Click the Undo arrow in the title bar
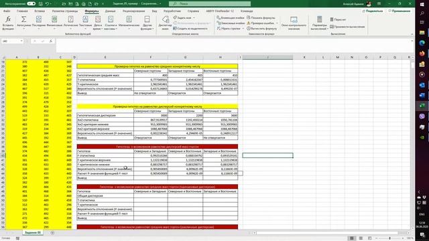This screenshot has width=429, height=241. [x=47, y=4]
